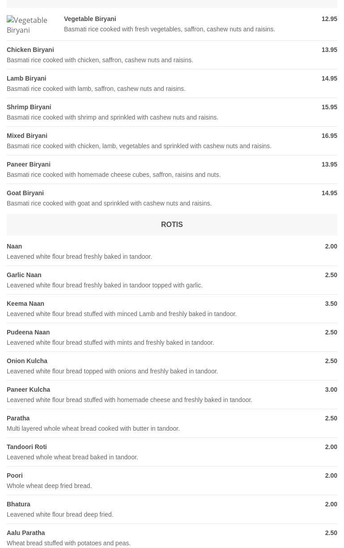Viewport: 344px width, 548px height.
Task: Click the Bhatura item title
Action: point(19,504)
